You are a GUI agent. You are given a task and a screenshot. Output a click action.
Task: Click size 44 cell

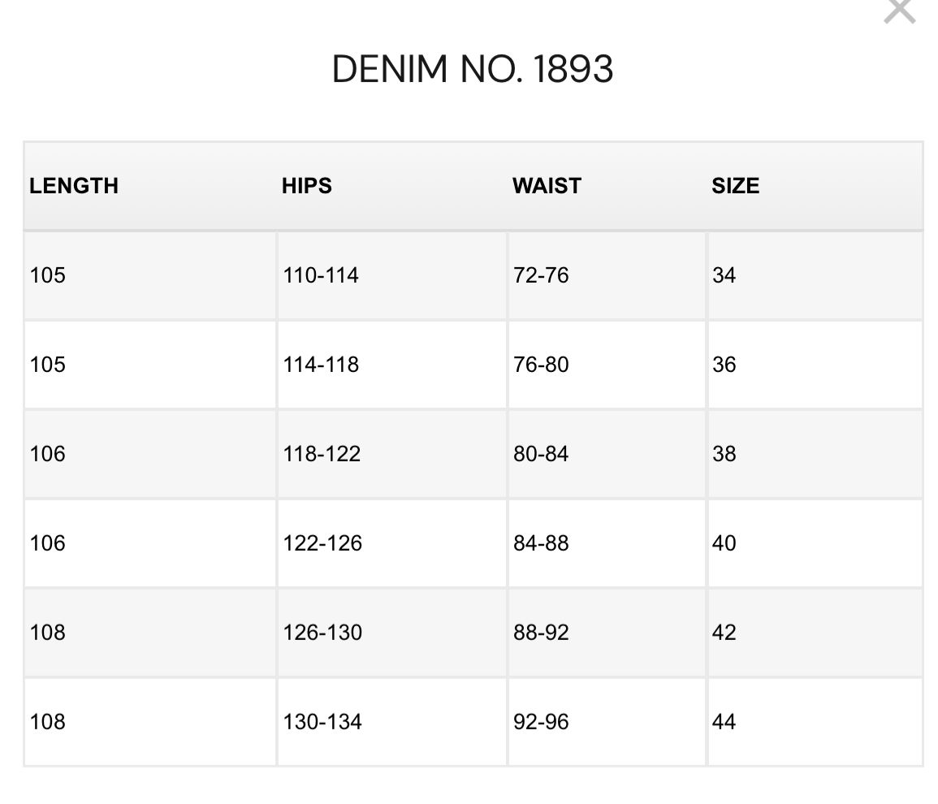tap(724, 722)
